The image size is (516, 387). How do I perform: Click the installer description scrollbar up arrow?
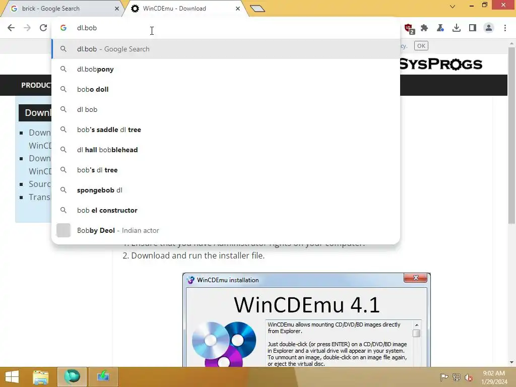click(417, 325)
